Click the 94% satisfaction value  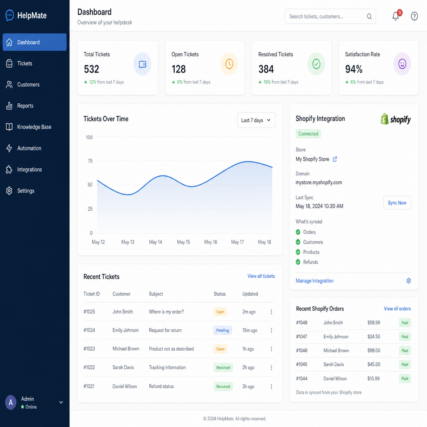click(354, 69)
